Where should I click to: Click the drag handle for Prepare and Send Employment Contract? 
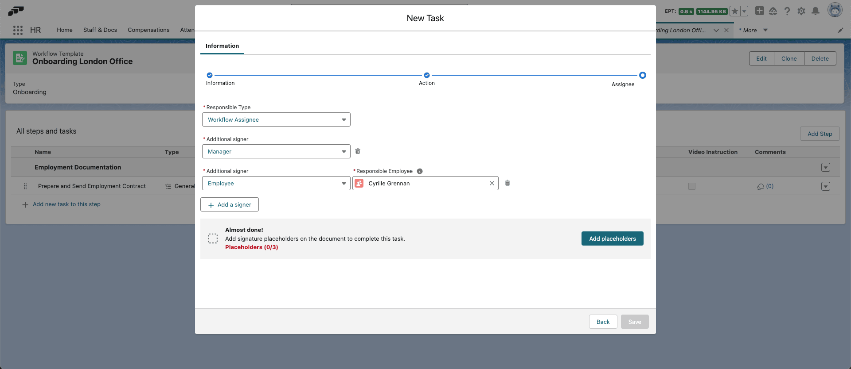point(25,186)
